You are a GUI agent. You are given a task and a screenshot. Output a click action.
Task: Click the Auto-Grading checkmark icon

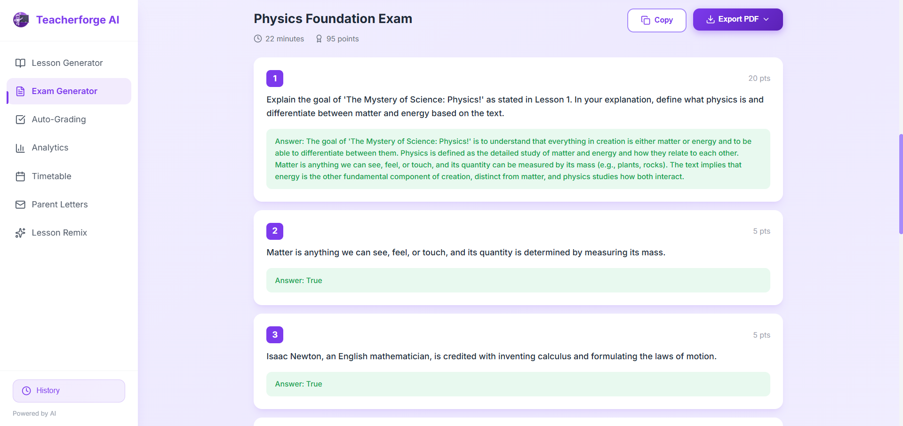point(20,119)
